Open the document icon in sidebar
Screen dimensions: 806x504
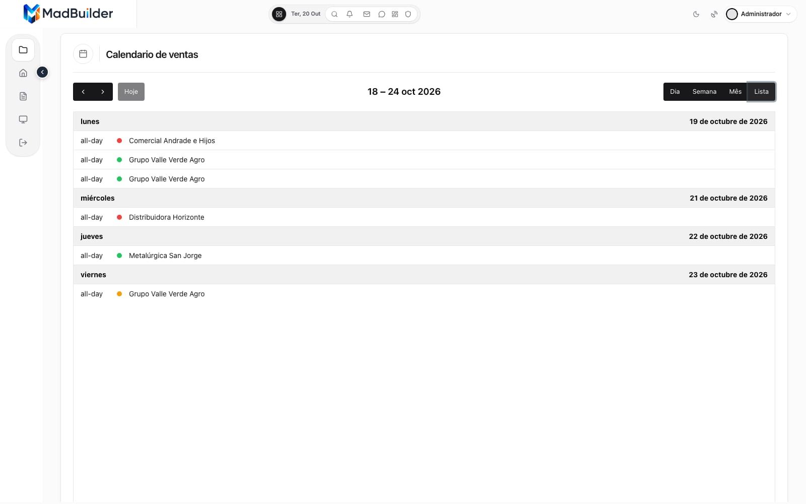23,96
